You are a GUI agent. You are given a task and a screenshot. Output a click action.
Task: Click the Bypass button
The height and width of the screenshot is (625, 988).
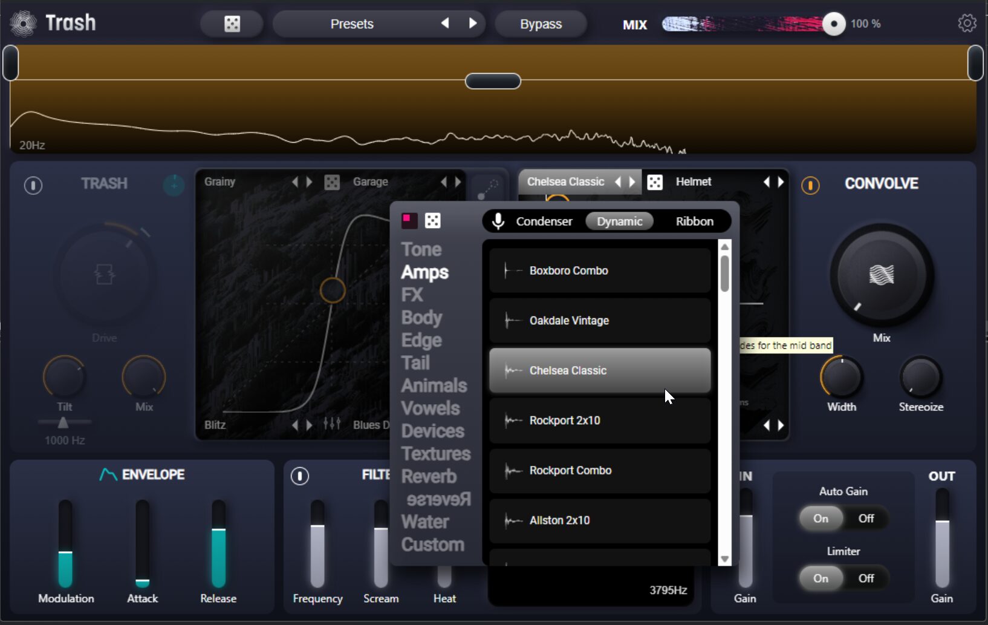(541, 24)
